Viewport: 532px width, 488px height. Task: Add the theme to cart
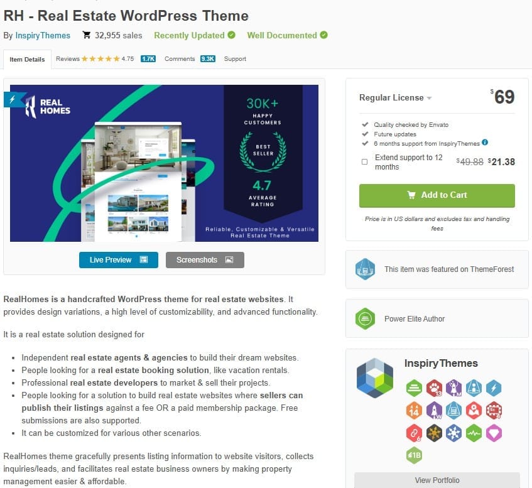tap(437, 195)
